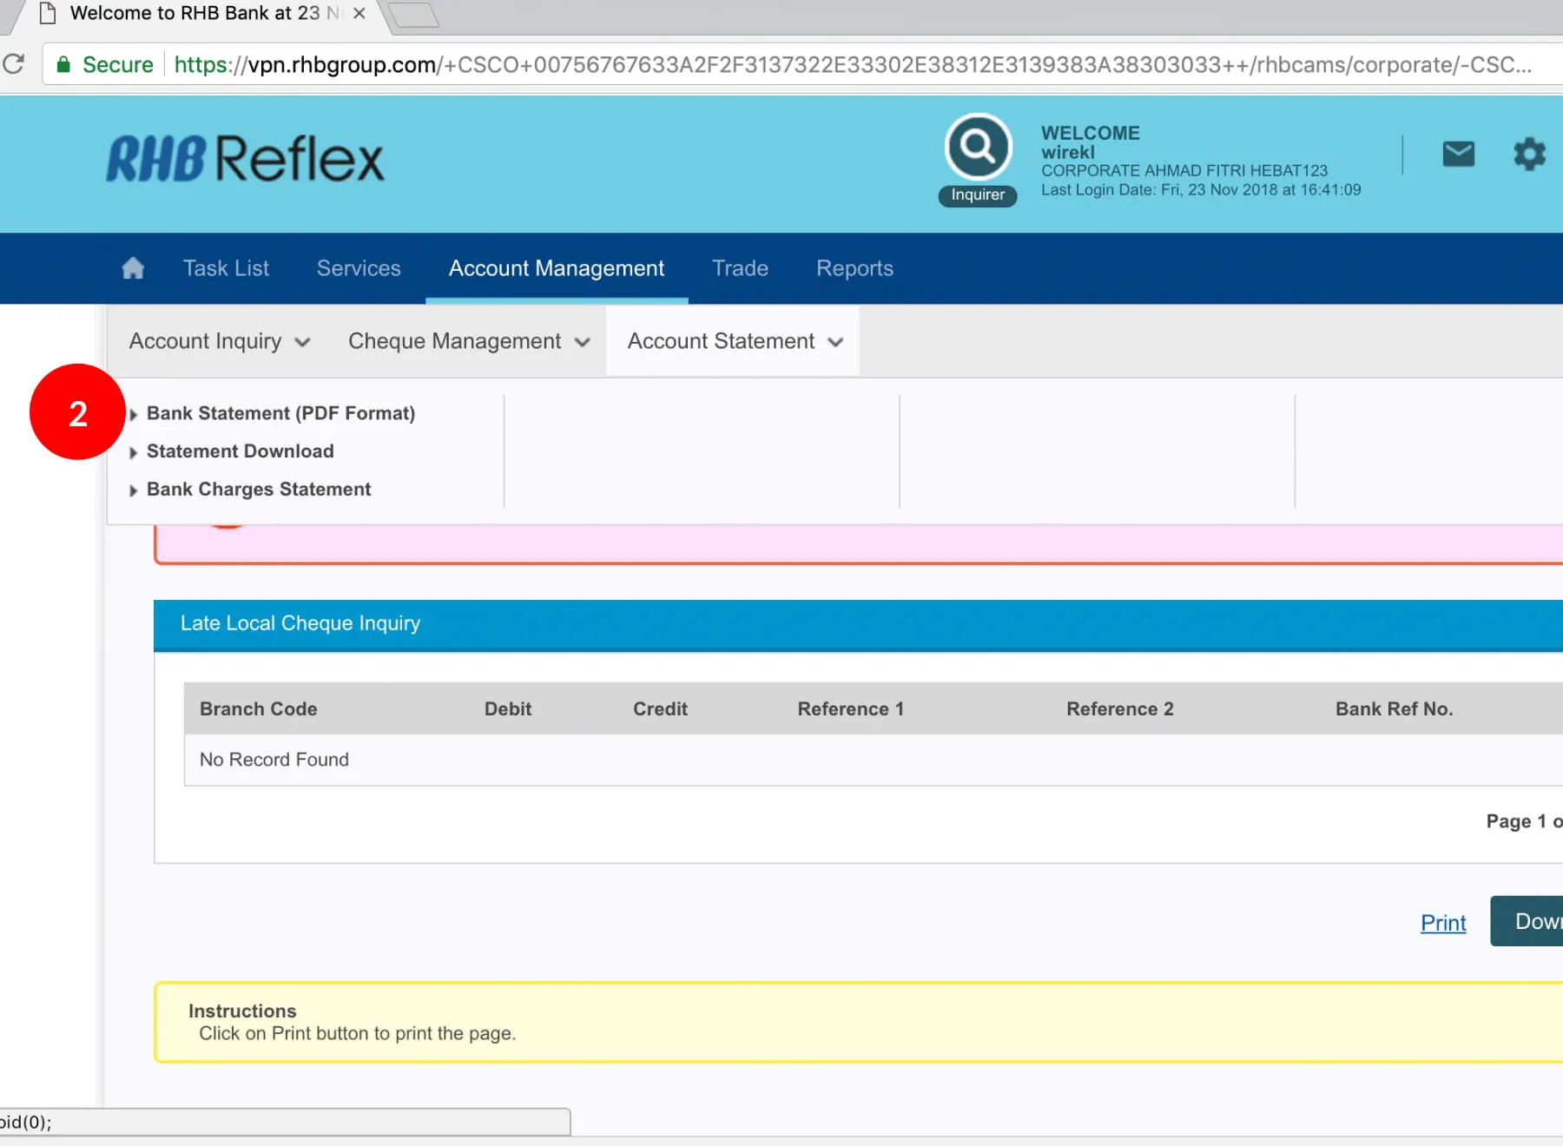This screenshot has width=1563, height=1146.
Task: Select Bank Statement (PDF Format)
Action: (280, 413)
